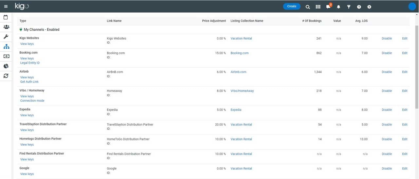Edit Hometogo Distribution Partner
Viewport: 419px width, 179px height.
(405, 139)
